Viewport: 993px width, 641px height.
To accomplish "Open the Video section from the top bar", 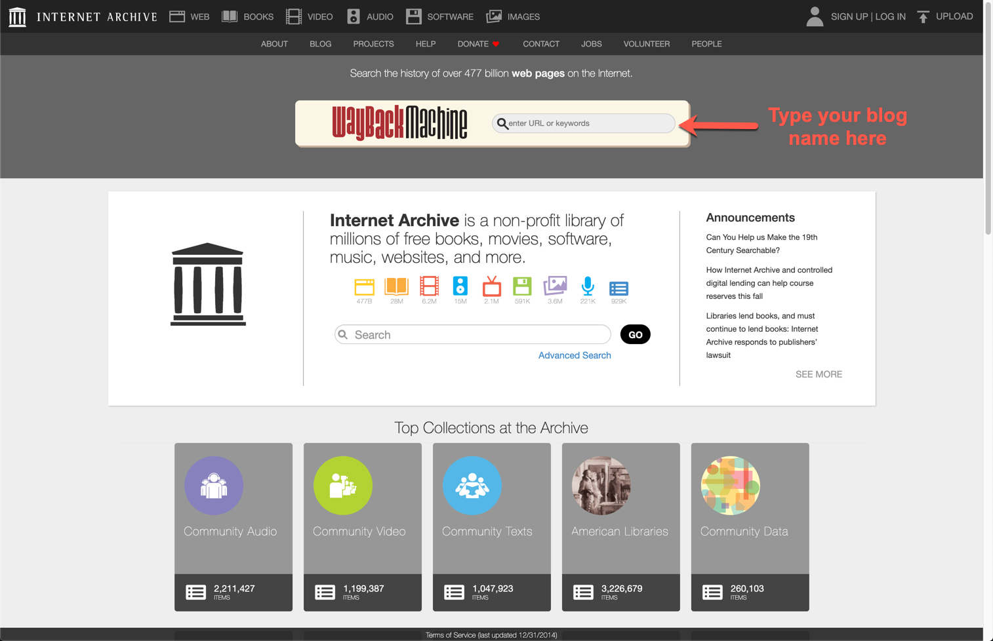I will (310, 16).
